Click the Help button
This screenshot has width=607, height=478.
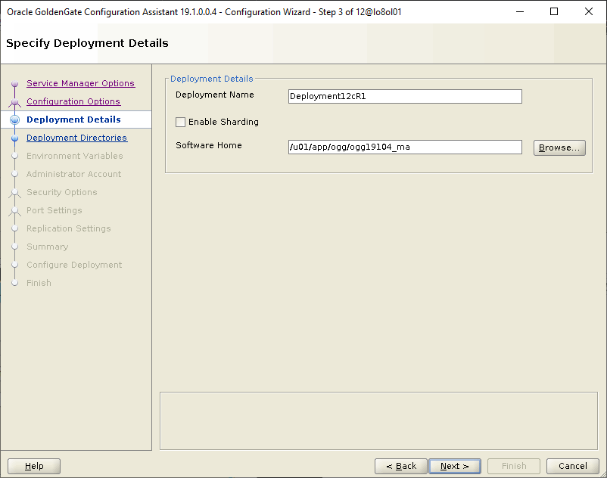tap(34, 466)
